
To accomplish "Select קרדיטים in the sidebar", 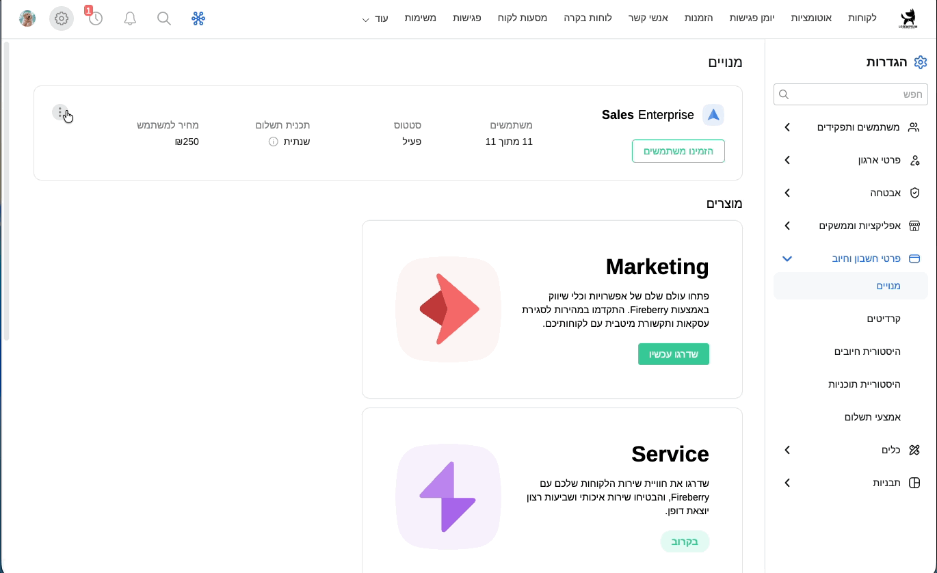I will pos(884,319).
